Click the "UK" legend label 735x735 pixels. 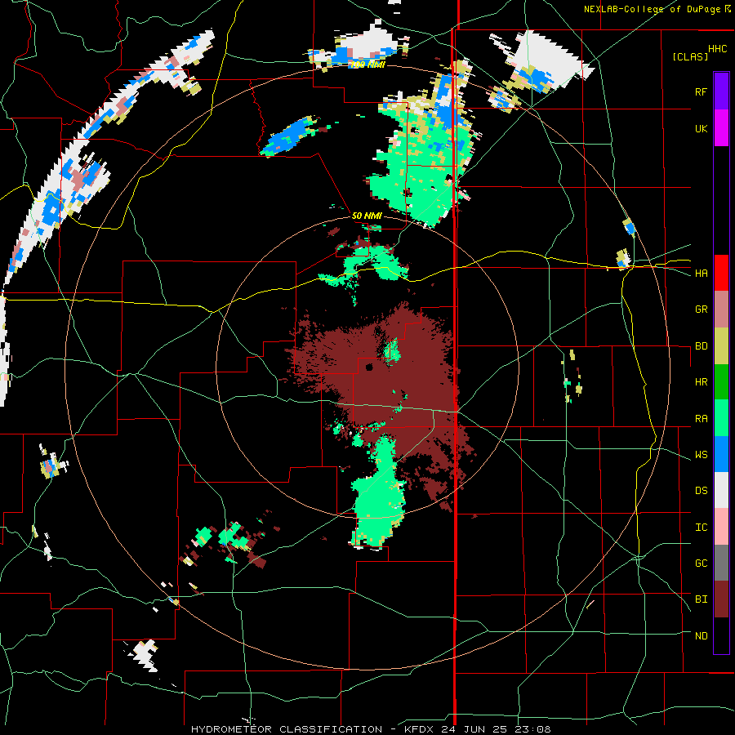701,128
